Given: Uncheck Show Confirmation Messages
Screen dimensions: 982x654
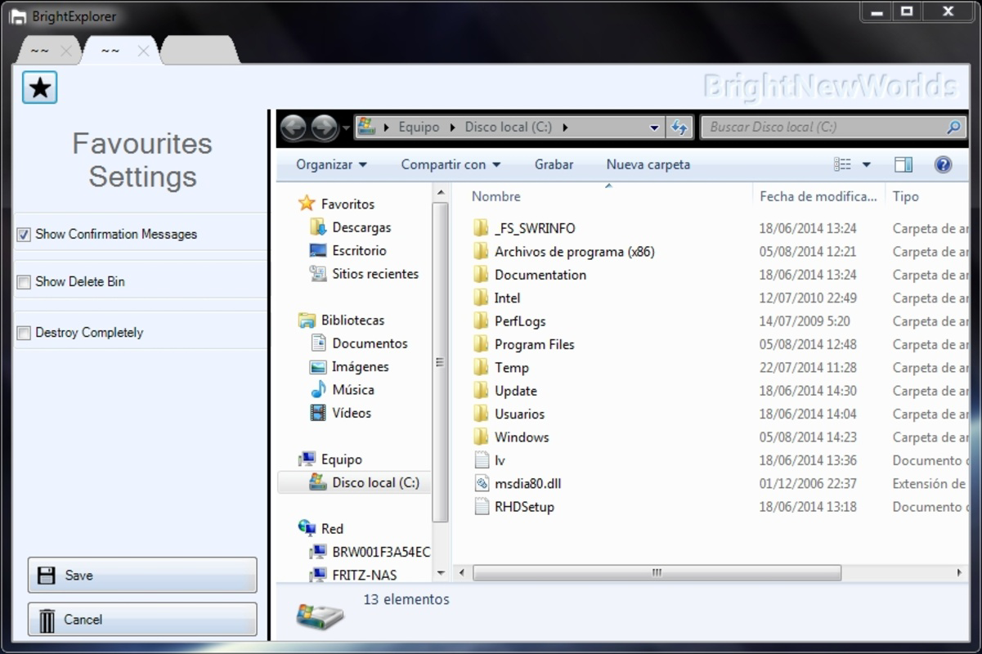Looking at the screenshot, I should coord(24,235).
